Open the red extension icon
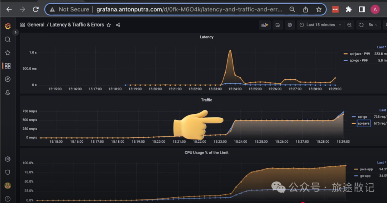Image resolution: width=387 pixels, height=203 pixels. [335, 9]
